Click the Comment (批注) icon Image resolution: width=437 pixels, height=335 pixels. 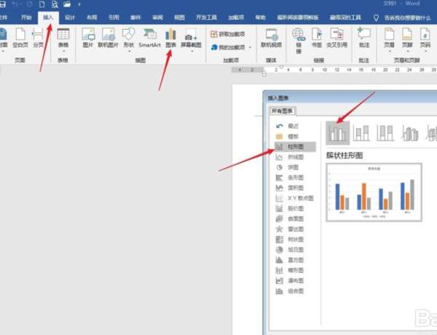(x=364, y=38)
